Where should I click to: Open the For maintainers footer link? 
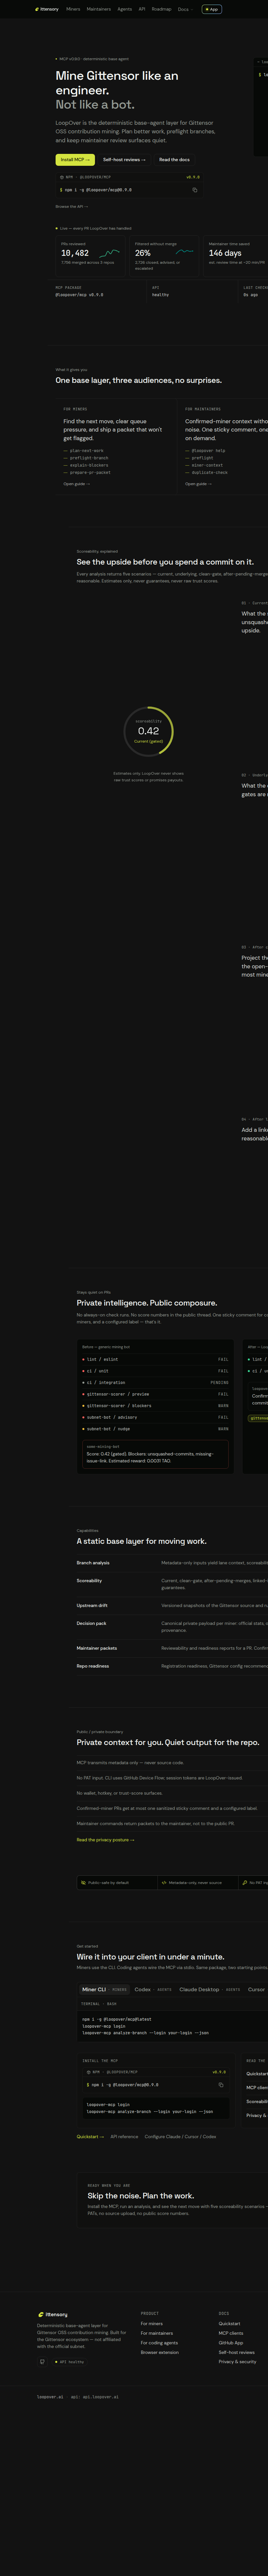click(x=157, y=2333)
